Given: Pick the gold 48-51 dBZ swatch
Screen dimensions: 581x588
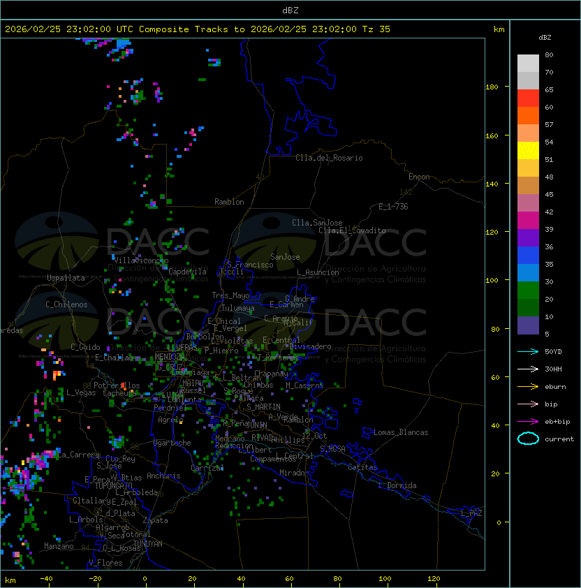Looking at the screenshot, I should [x=528, y=168].
